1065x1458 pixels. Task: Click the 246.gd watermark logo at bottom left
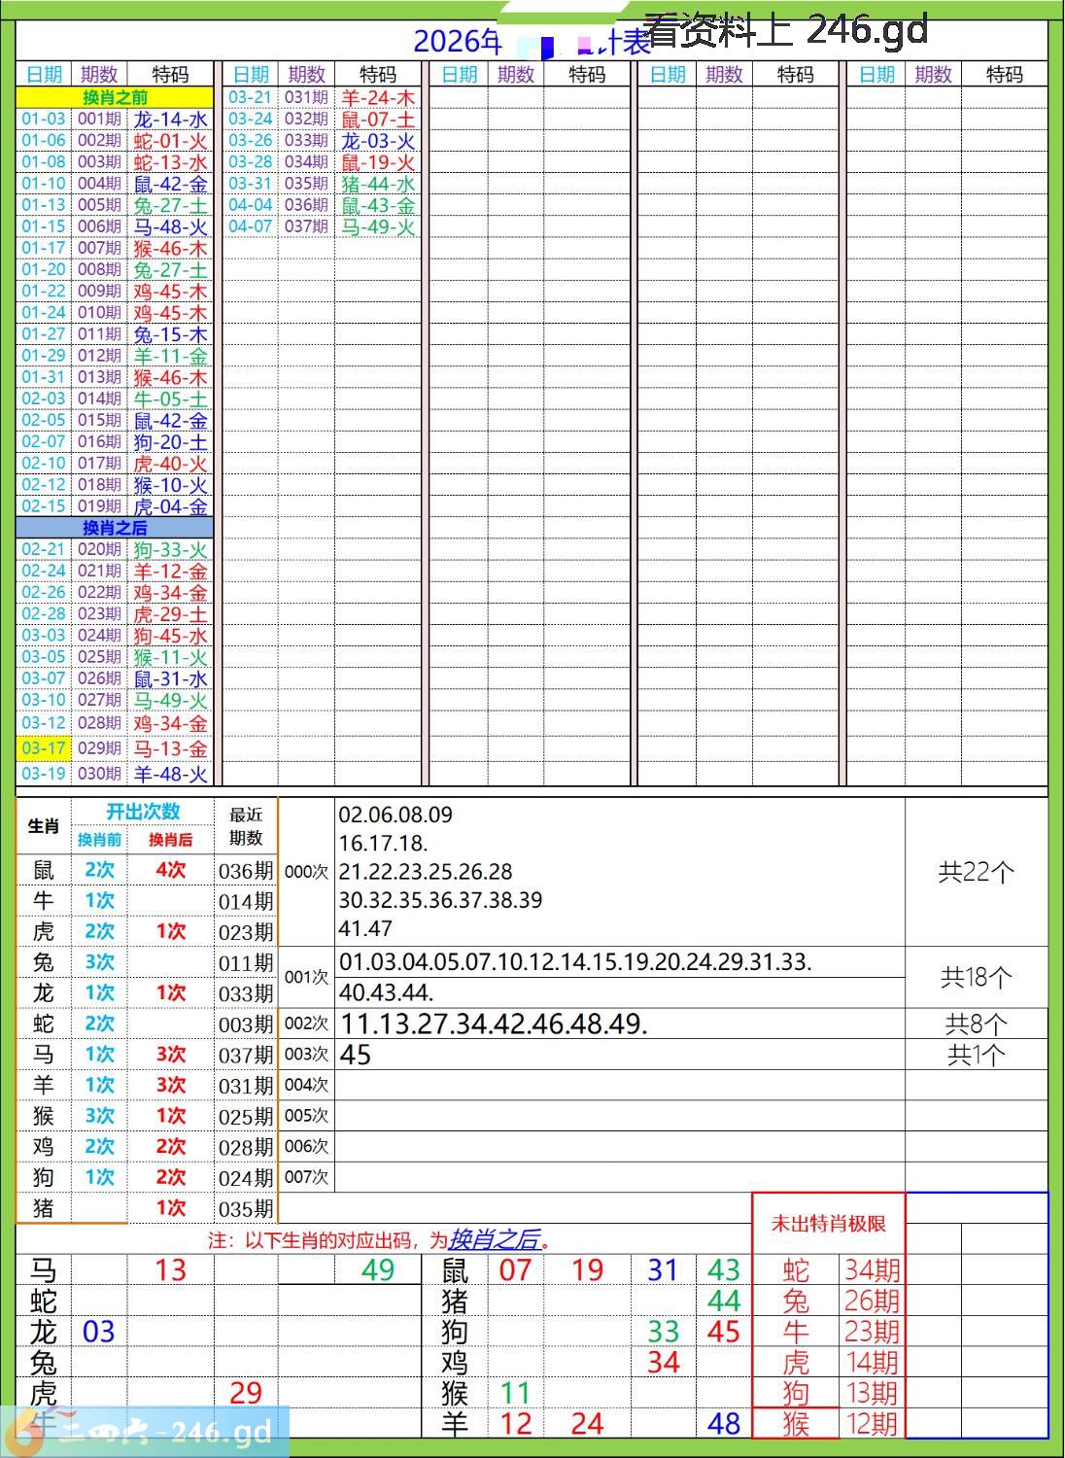(x=144, y=1432)
